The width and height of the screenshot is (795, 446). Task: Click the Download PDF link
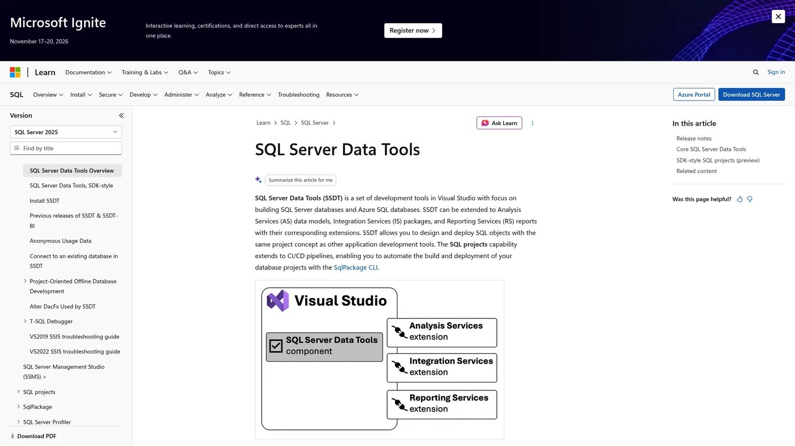coord(33,436)
